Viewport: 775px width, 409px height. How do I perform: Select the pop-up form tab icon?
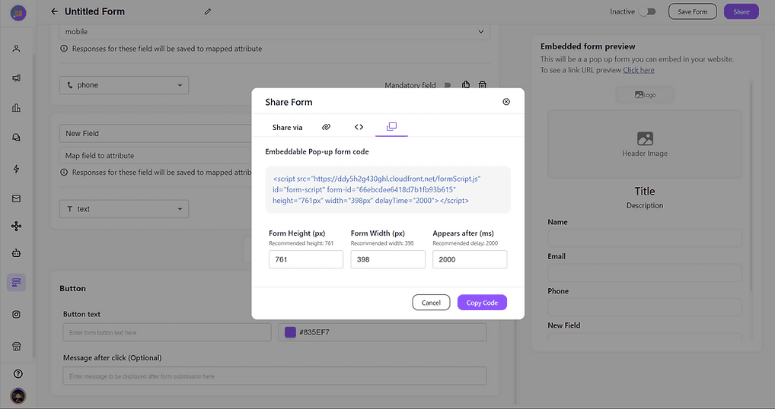391,127
